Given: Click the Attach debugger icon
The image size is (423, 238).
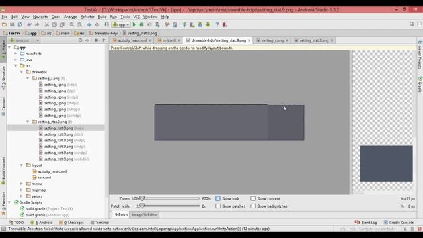Looking at the screenshot, I should click(157, 25).
